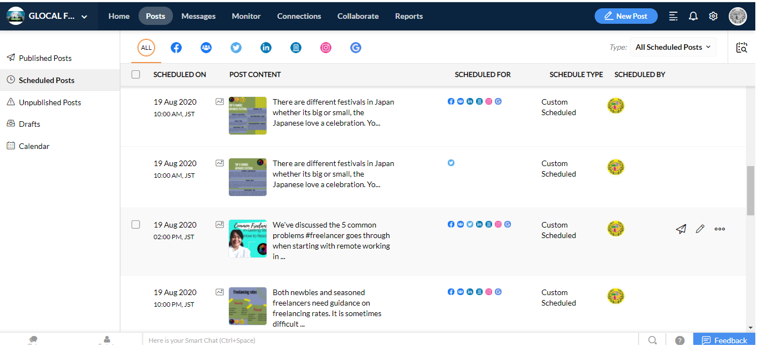Open the settings gear icon
Viewport: 757px width, 351px height.
click(713, 16)
